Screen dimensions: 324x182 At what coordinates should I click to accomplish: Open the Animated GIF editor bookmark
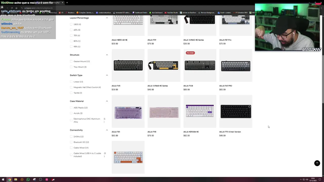click(x=122, y=12)
